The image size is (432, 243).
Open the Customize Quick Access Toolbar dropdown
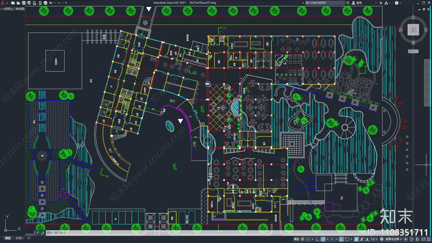coord(66,3)
